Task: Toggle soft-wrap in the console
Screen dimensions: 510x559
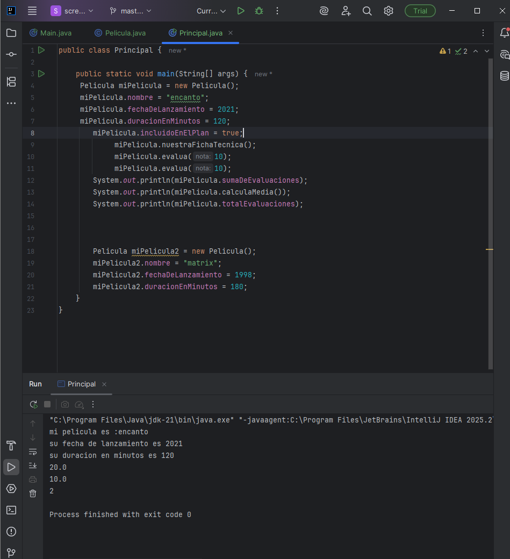Action: pyautogui.click(x=33, y=451)
